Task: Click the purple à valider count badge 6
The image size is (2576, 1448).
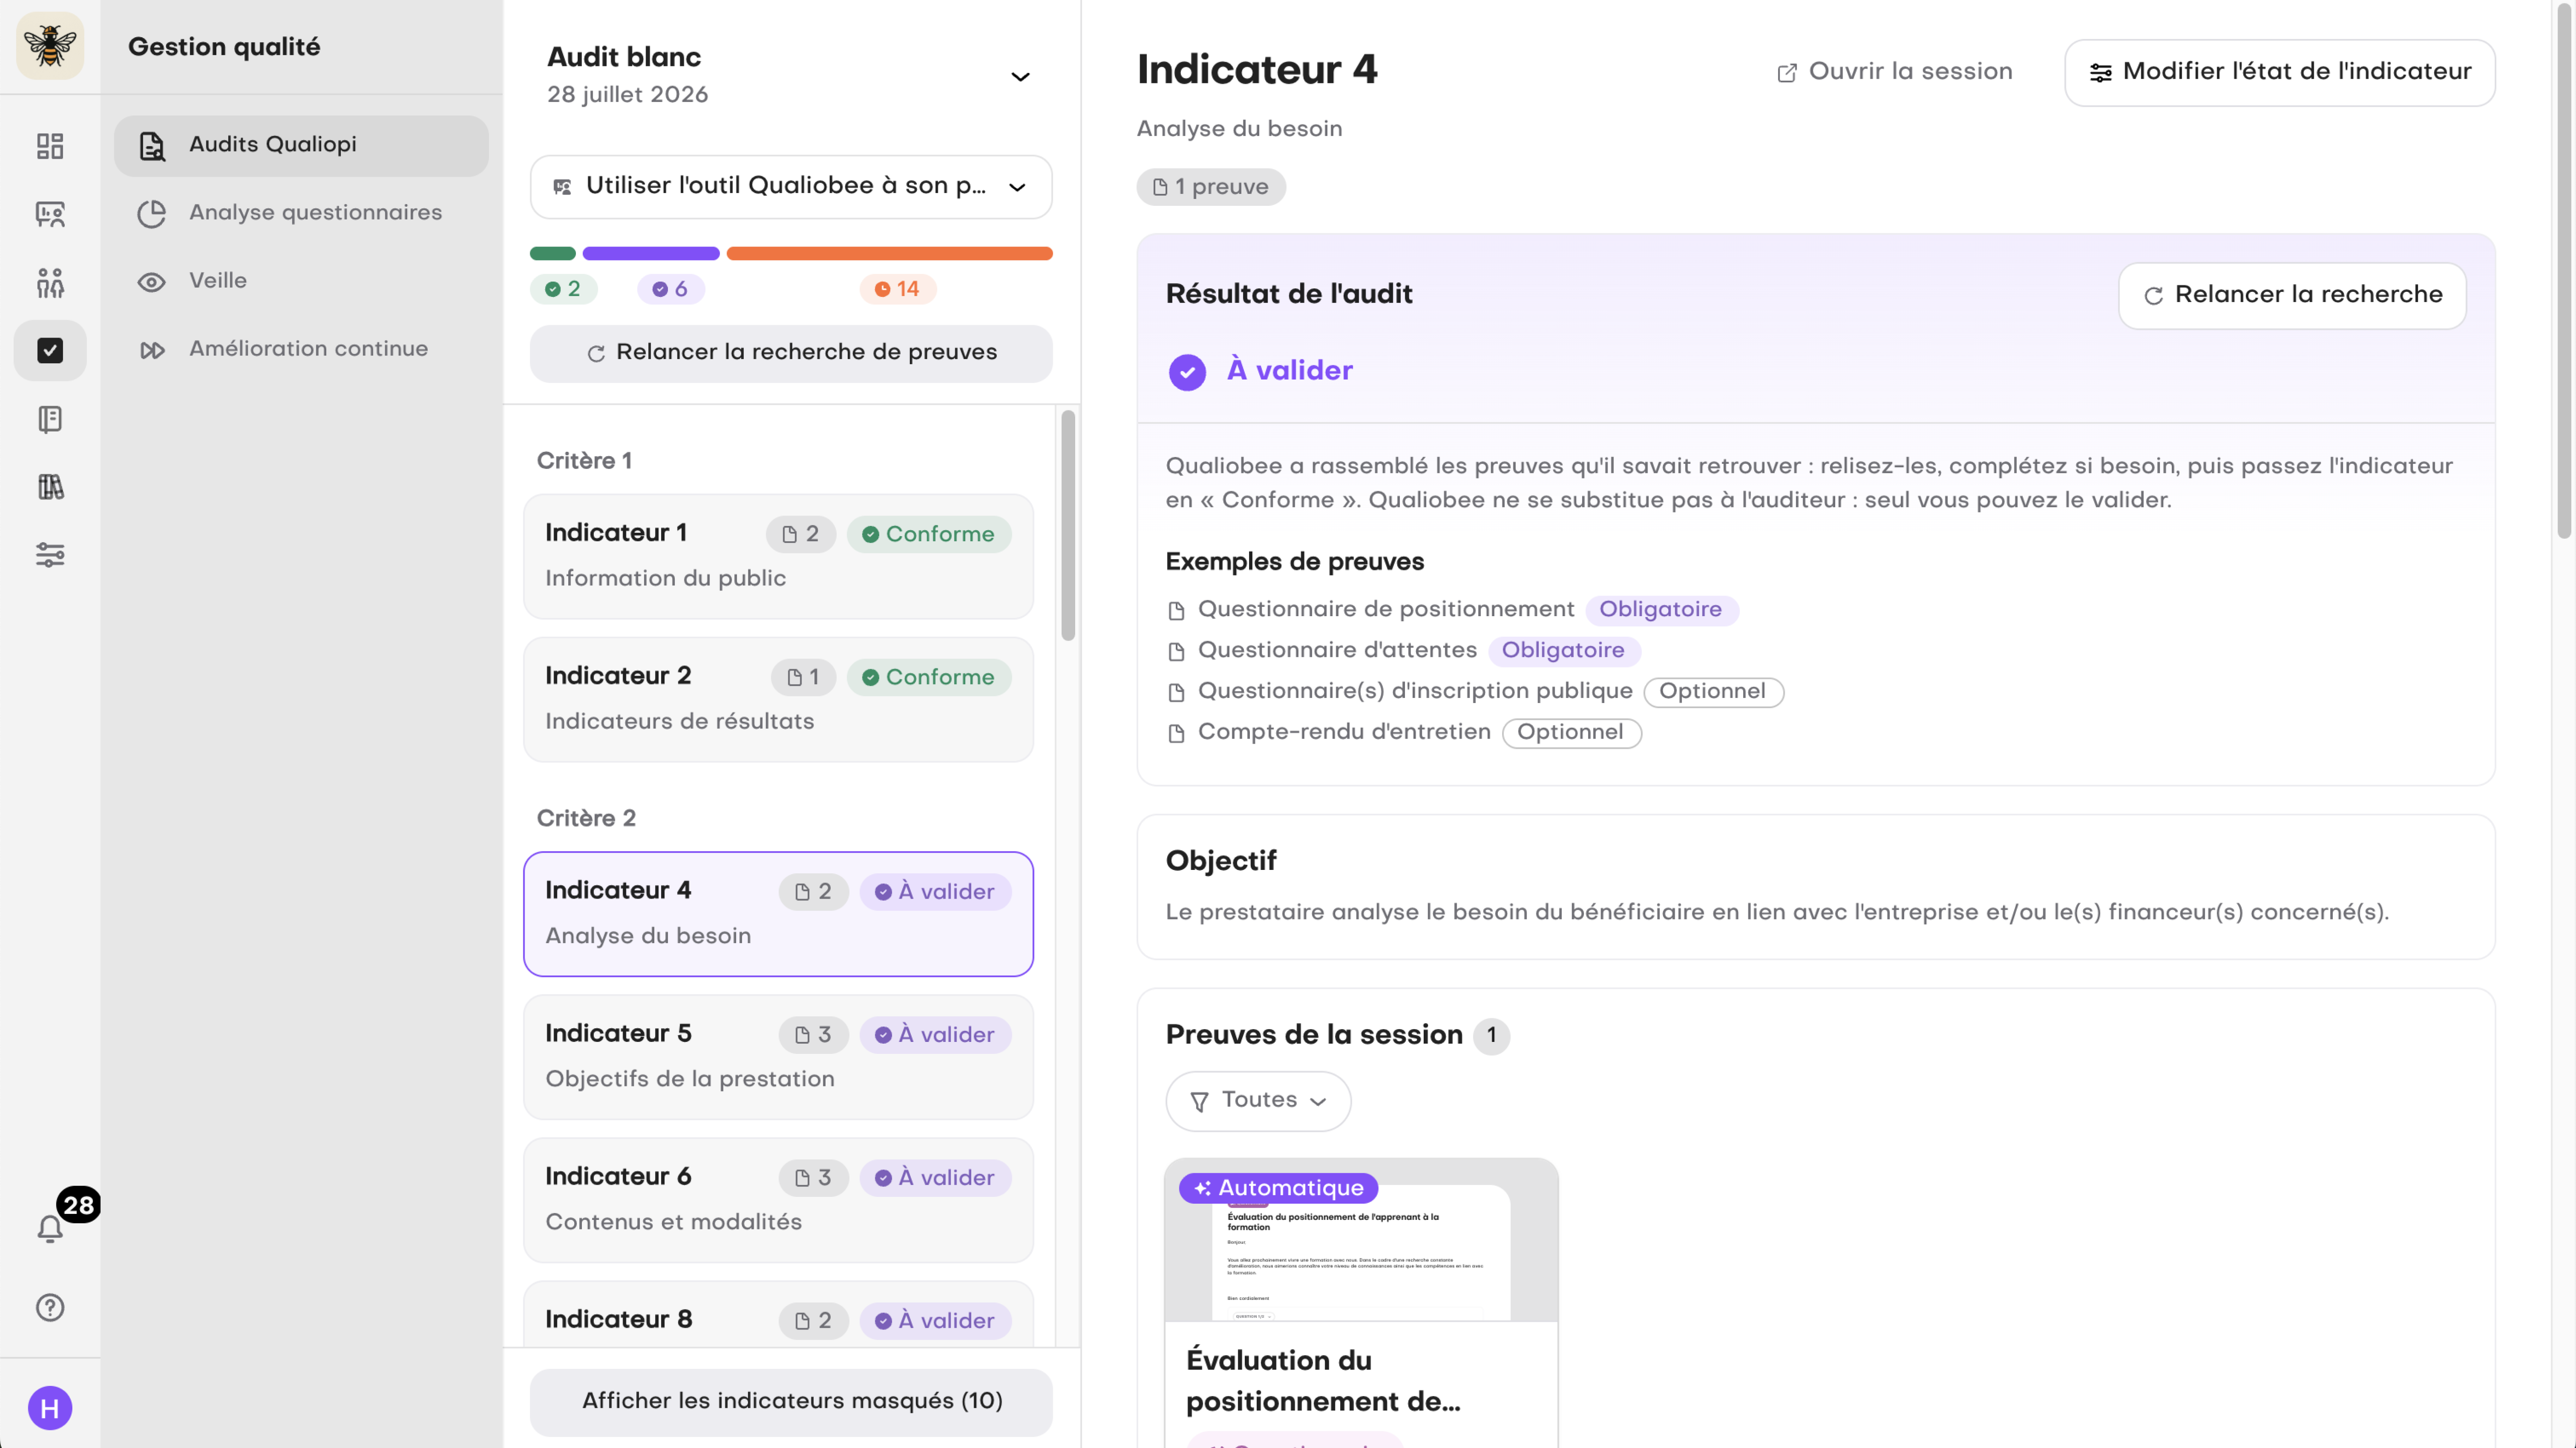Action: [x=670, y=289]
